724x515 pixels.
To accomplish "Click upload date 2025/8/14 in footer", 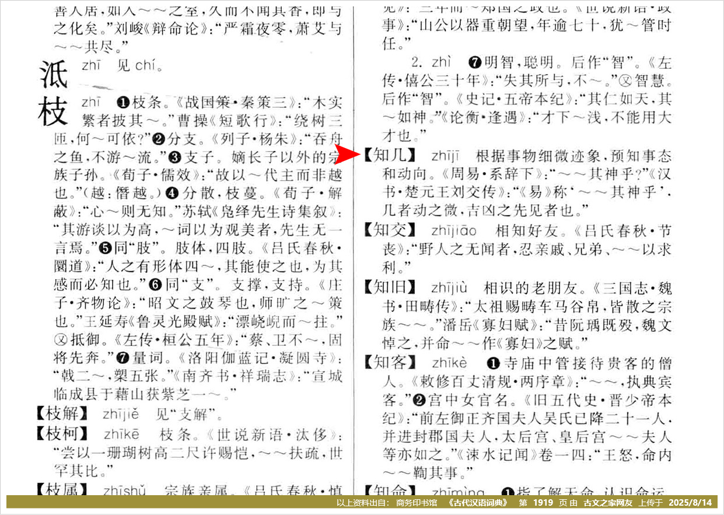I will (x=690, y=503).
